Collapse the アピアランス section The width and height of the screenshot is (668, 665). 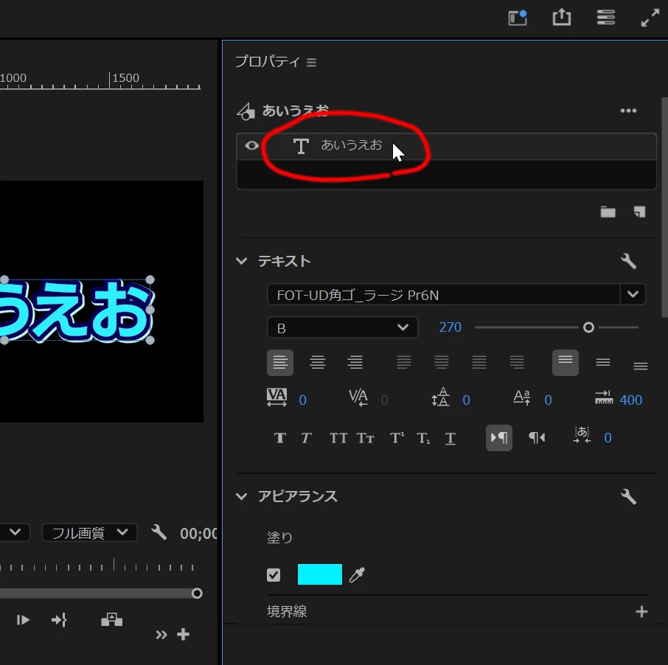tap(242, 496)
